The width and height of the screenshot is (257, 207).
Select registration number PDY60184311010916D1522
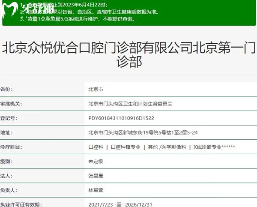121,118
